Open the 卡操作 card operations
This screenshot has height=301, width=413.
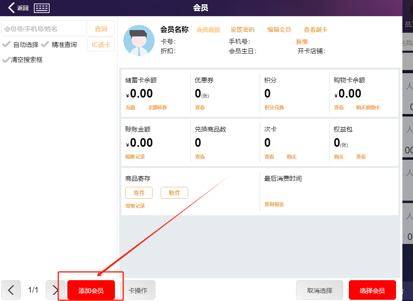click(138, 291)
